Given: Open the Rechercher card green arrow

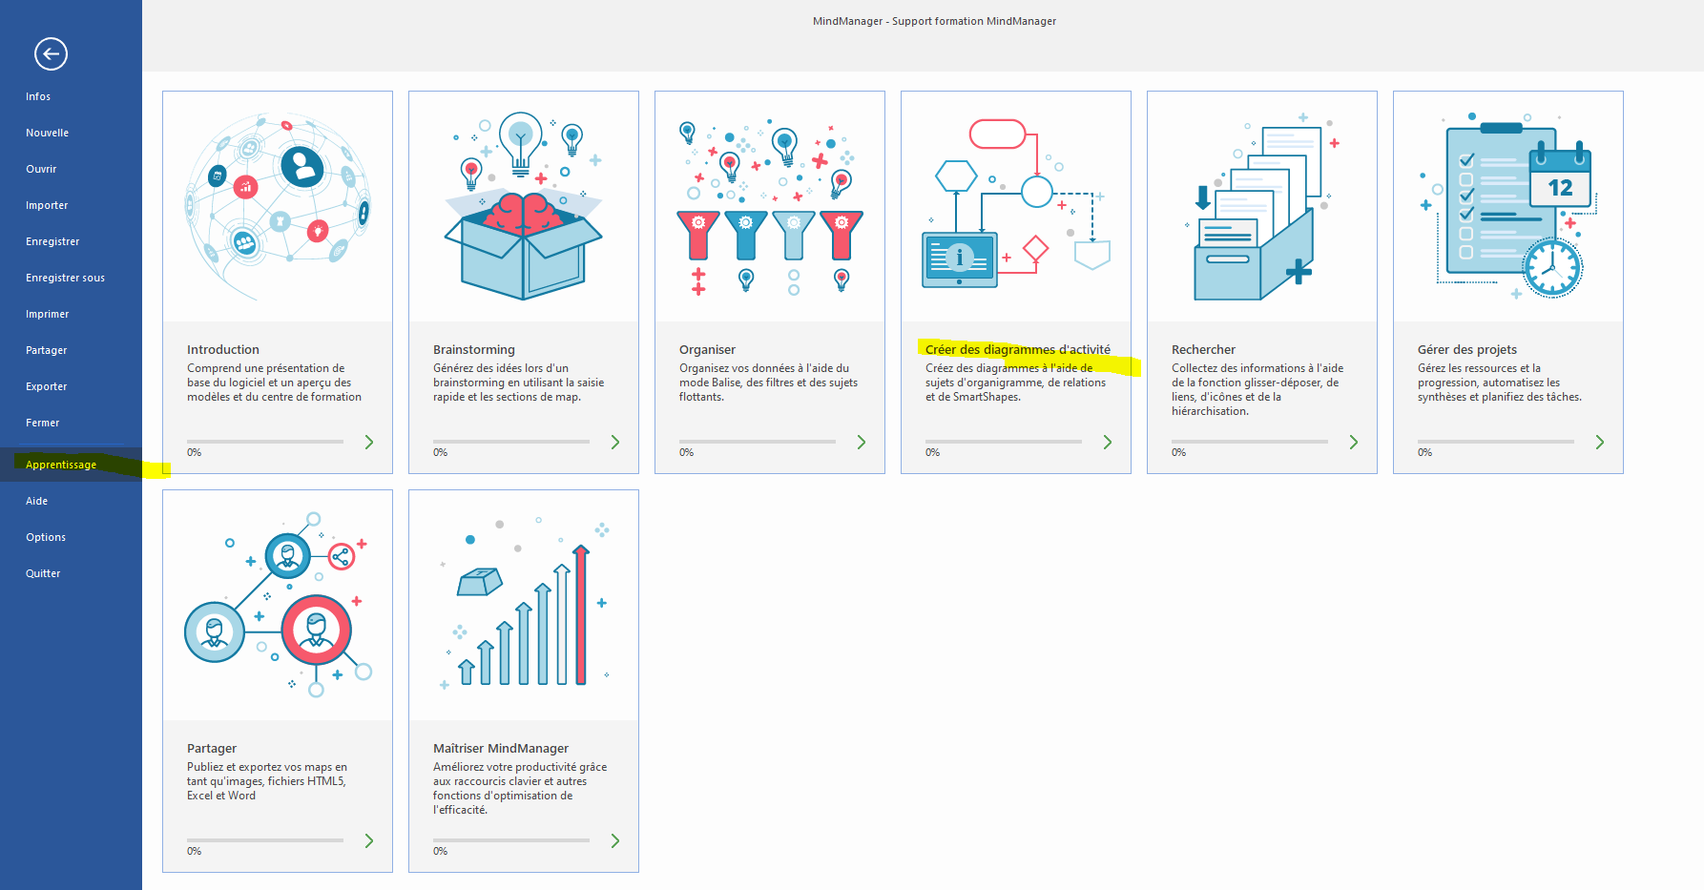Looking at the screenshot, I should pos(1354,442).
